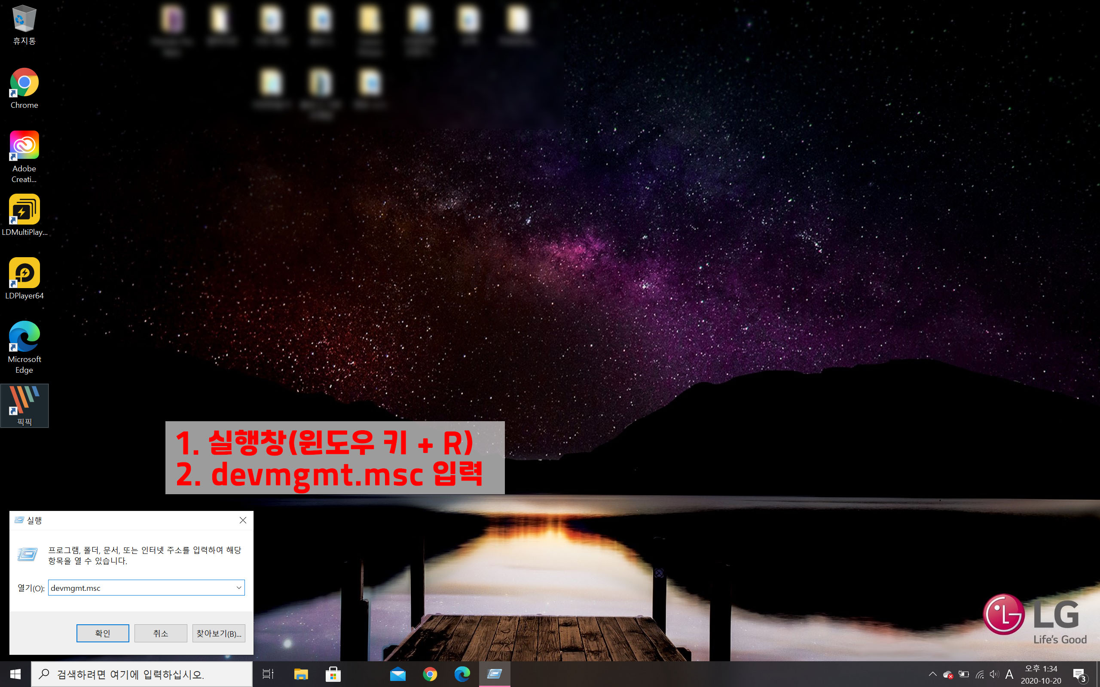Show hidden system tray icons
Image resolution: width=1100 pixels, height=687 pixels.
(932, 674)
